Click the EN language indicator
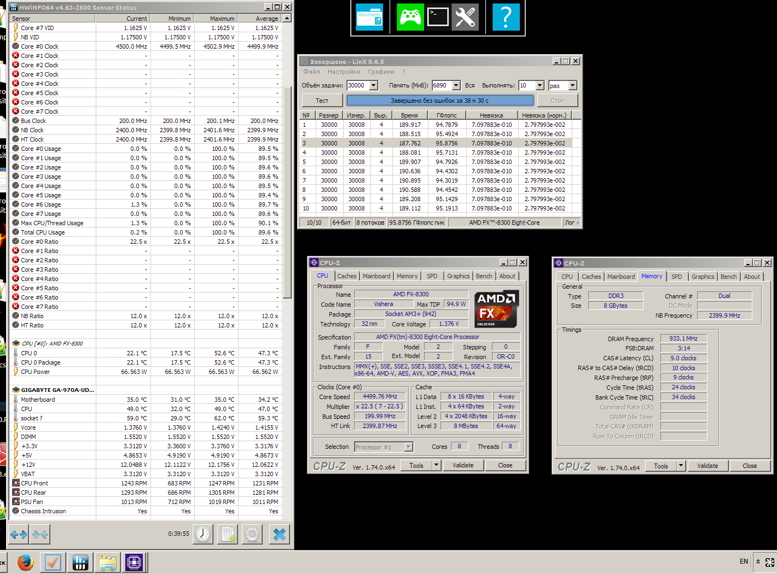Screen dimensions: 777x574 point(744,561)
